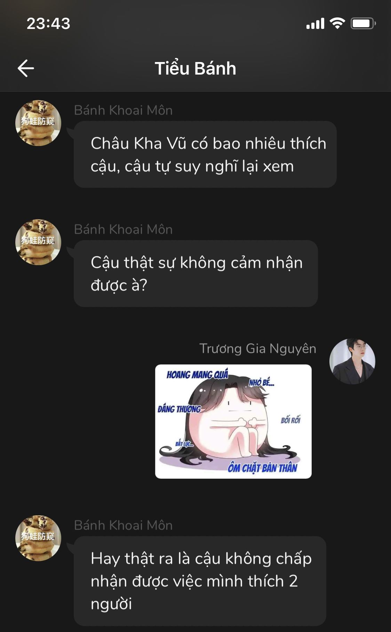Tap the battery indicator icon
The height and width of the screenshot is (632, 391).
point(363,23)
